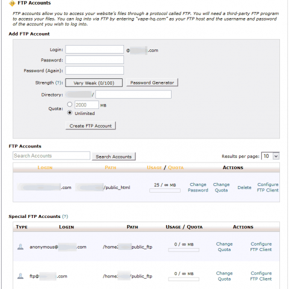Sort accounts by Quota column

(176, 167)
